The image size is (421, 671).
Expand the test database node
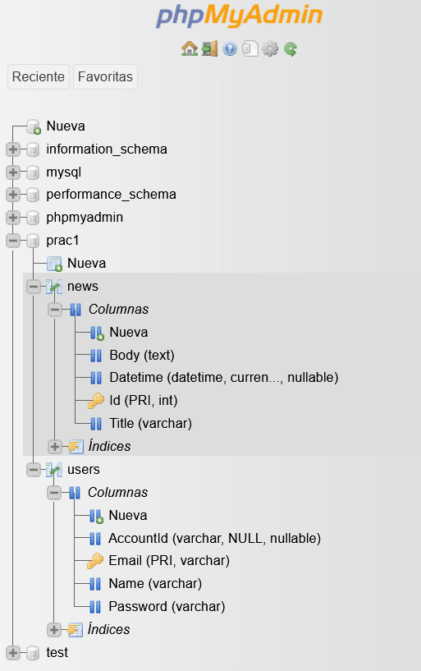pos(13,653)
